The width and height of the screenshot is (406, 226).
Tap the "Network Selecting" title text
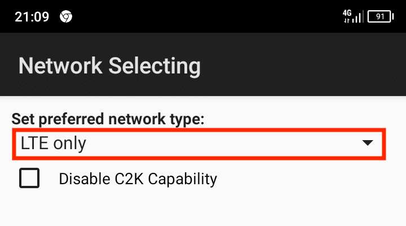point(109,66)
